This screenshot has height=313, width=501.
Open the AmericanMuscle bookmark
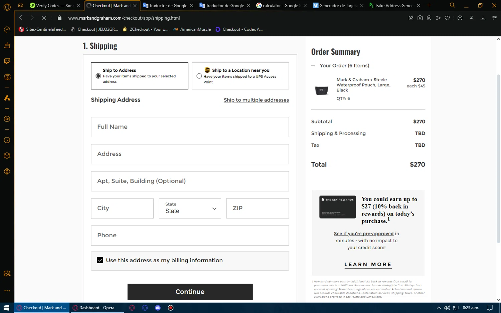[192, 29]
